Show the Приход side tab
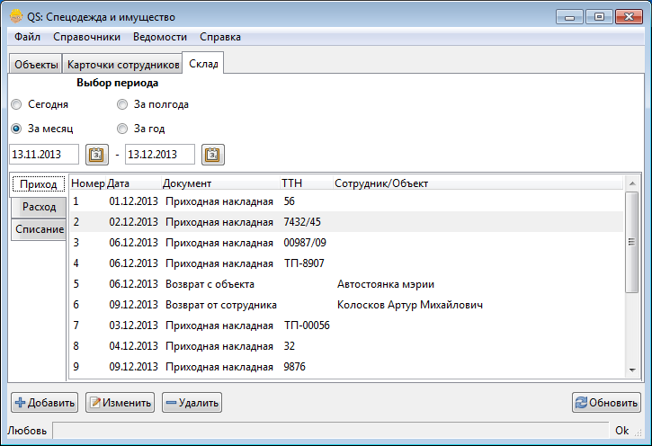 [x=39, y=184]
